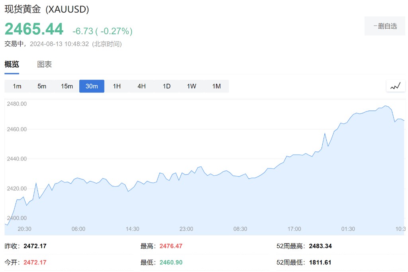Screen dimensions: 408x272
Task: Select the active 30m interval
Action: (x=92, y=86)
